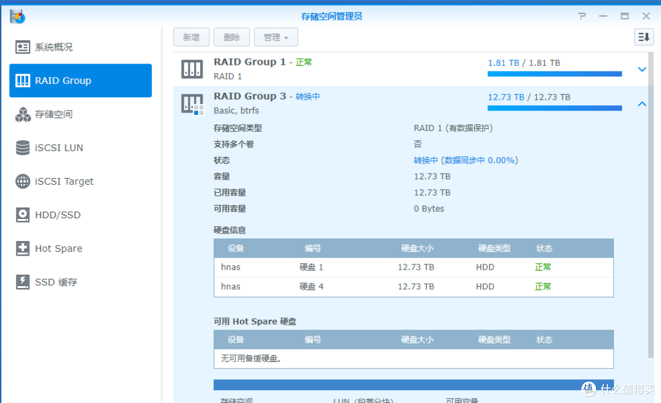Open the 数据同步中 0.00% sync link
Image resolution: width=661 pixels, height=403 pixels.
pos(466,160)
